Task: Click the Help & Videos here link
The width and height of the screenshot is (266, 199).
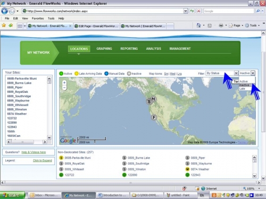Action: [34, 152]
